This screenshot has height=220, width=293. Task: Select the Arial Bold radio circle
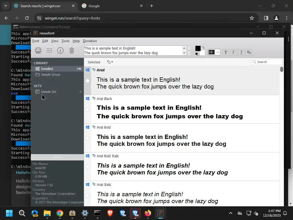tap(88, 138)
